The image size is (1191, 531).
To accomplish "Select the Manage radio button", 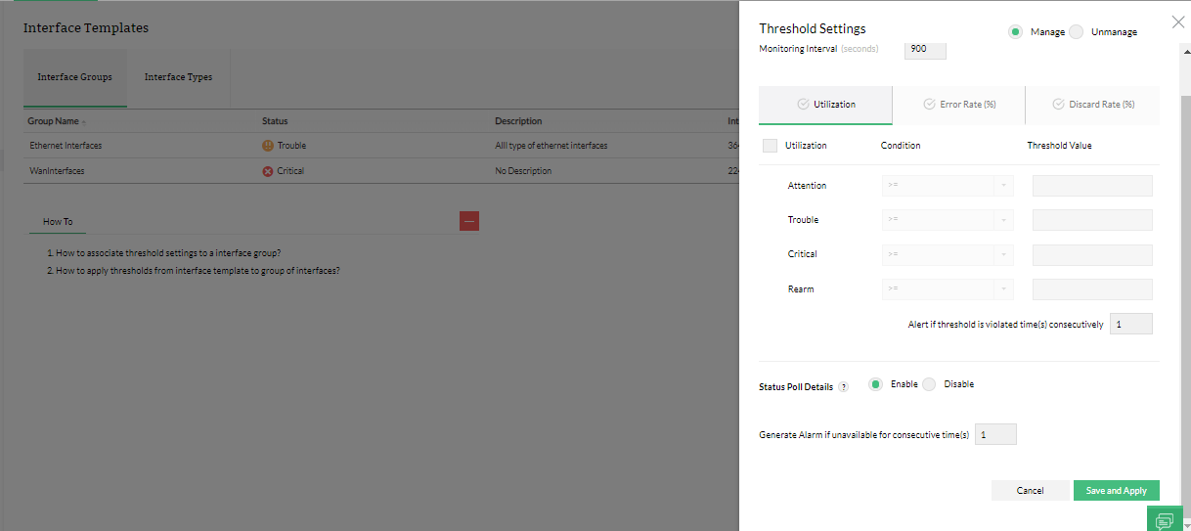I will tap(1015, 32).
